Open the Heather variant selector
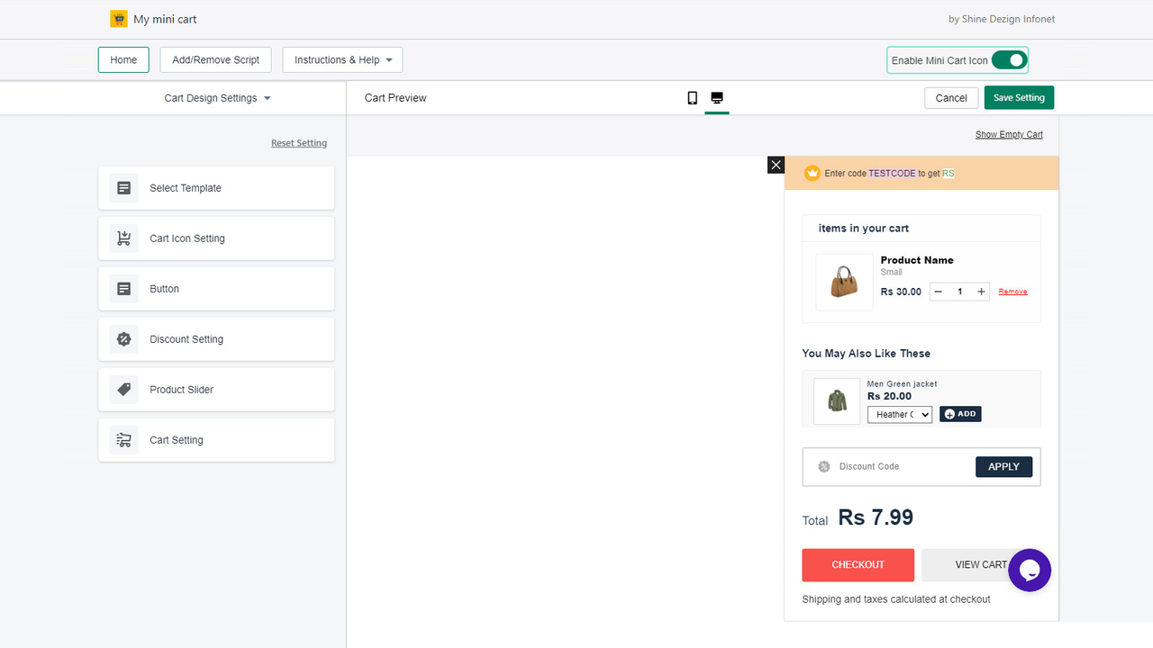Image resolution: width=1153 pixels, height=648 pixels. (899, 414)
